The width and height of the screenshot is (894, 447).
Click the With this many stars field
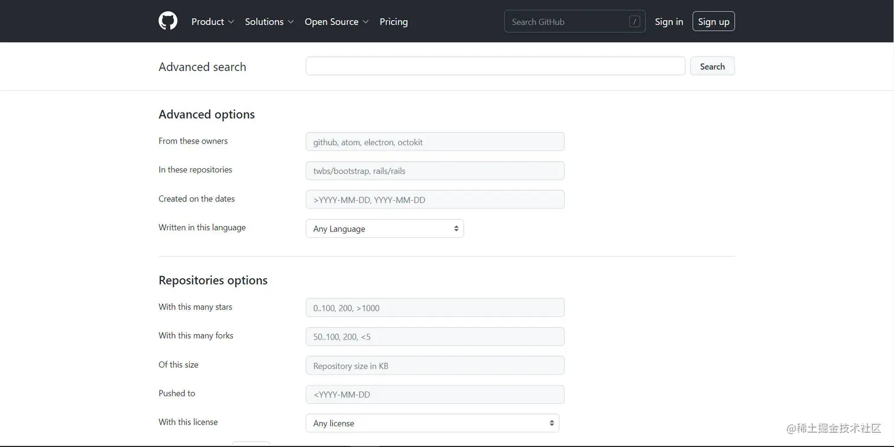pyautogui.click(x=435, y=308)
